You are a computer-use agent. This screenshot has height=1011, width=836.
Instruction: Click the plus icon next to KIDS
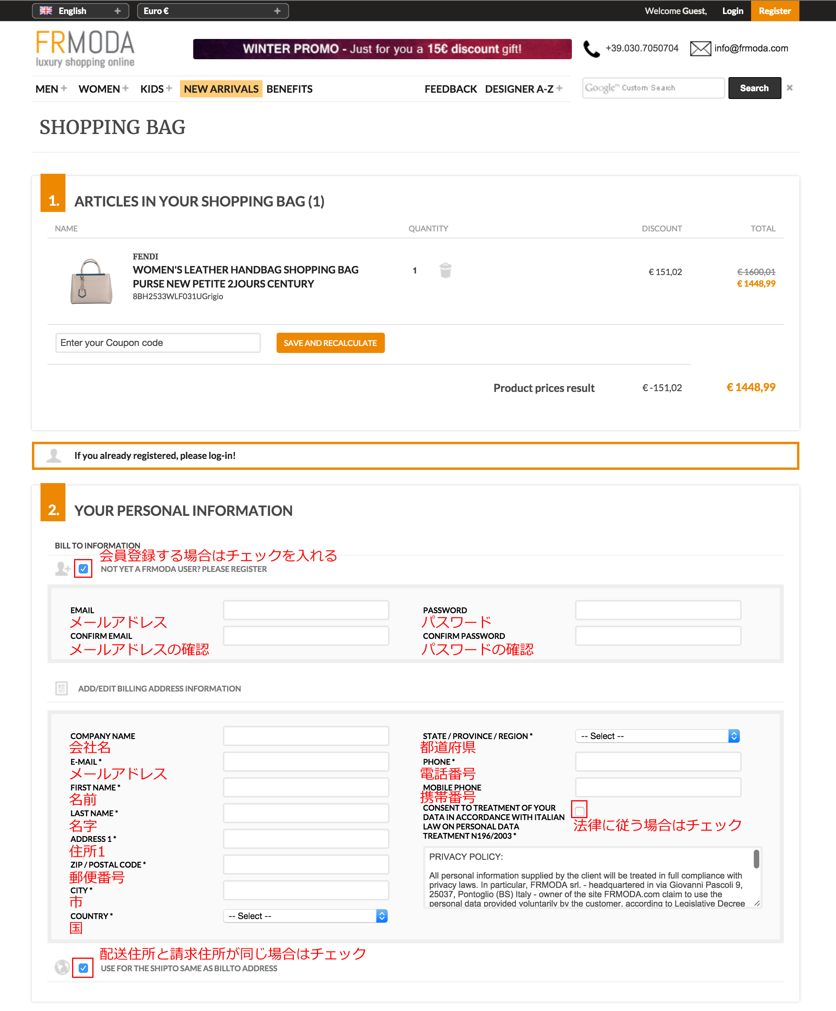point(169,88)
